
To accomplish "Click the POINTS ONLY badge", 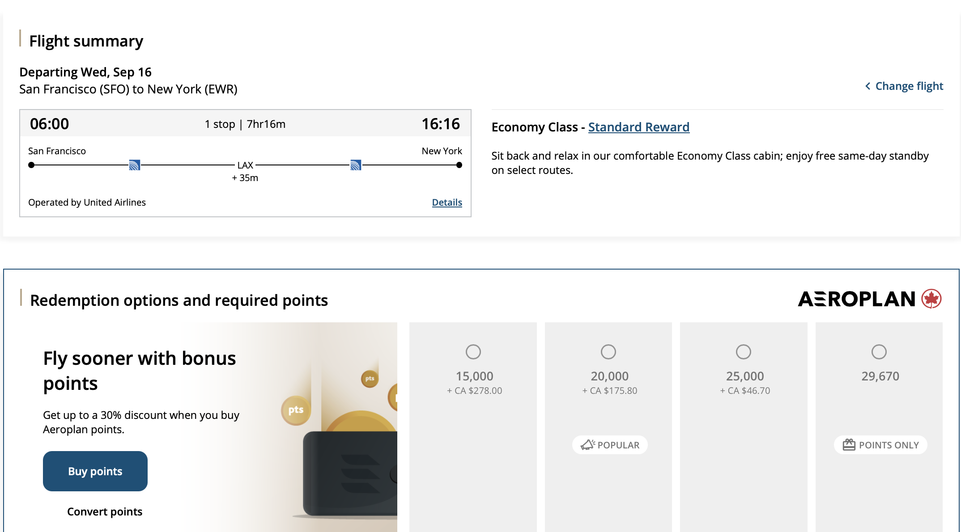I will pos(880,444).
